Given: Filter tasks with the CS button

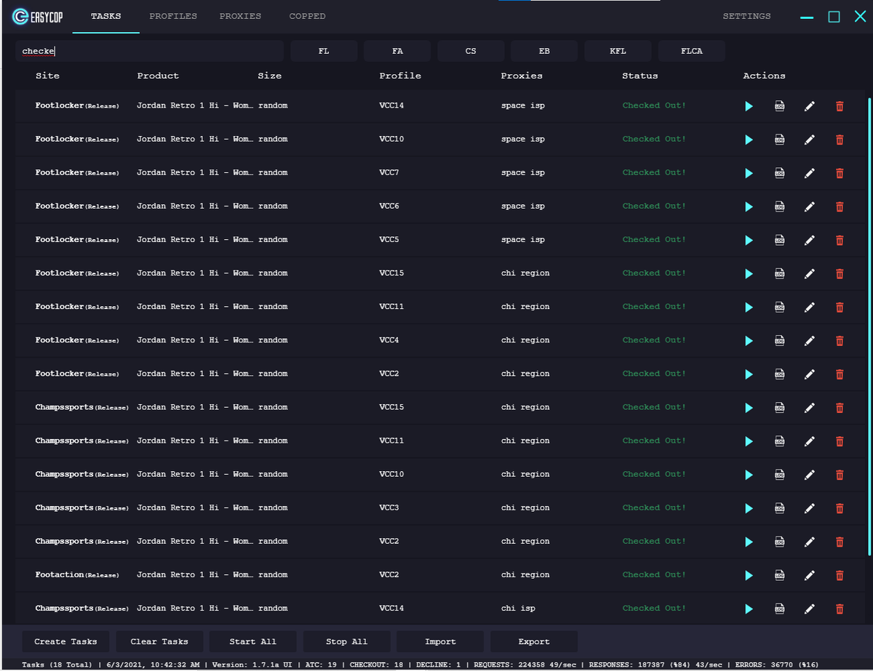Looking at the screenshot, I should click(471, 51).
